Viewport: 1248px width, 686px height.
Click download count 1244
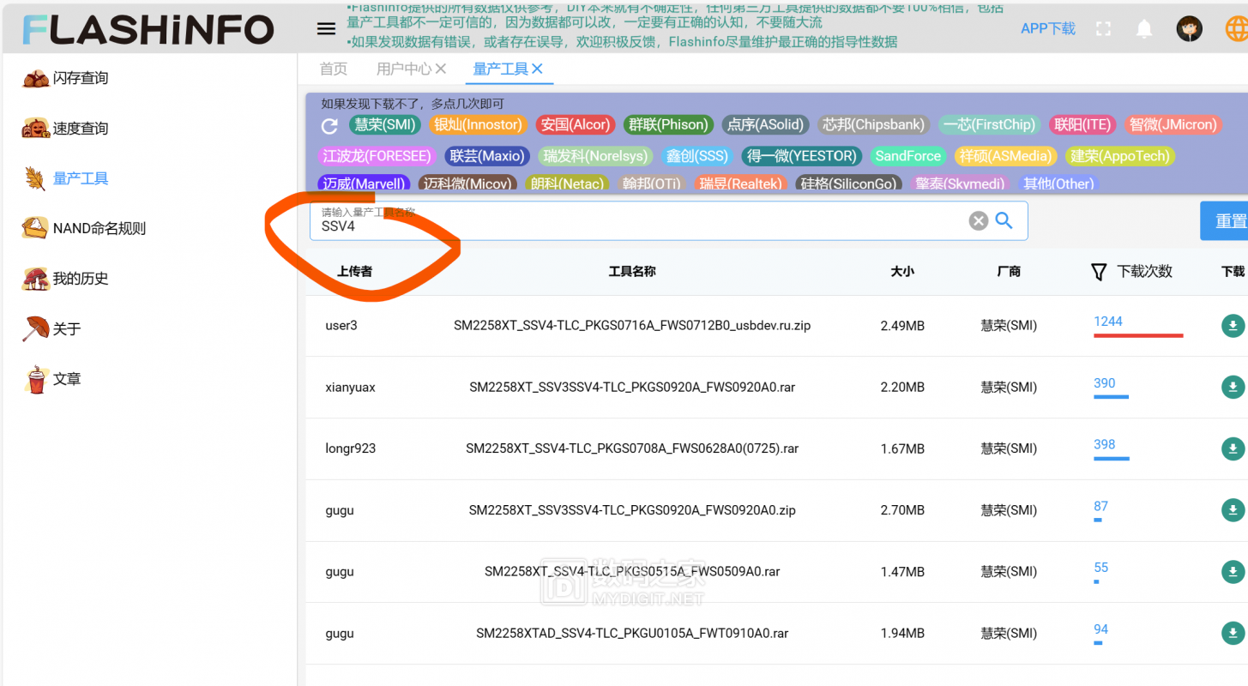tap(1108, 322)
